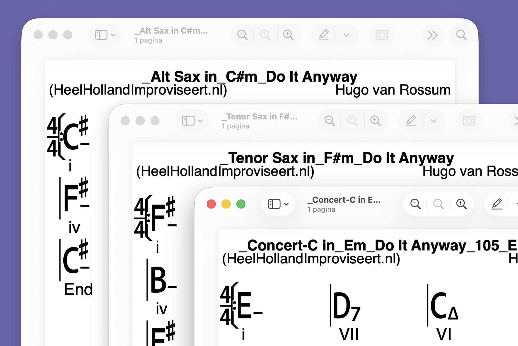Show more toolbar items in Alt Sax window
Image resolution: width=518 pixels, height=346 pixels.
432,35
